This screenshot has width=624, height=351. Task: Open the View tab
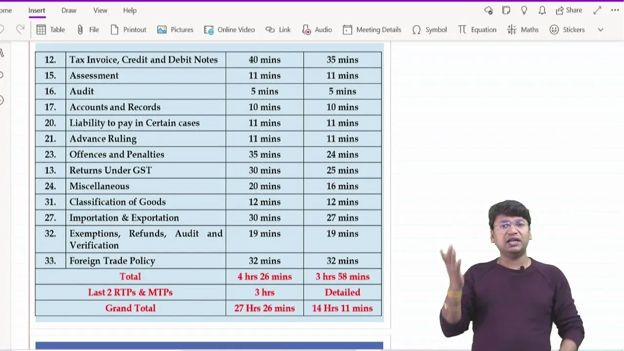[x=100, y=10]
